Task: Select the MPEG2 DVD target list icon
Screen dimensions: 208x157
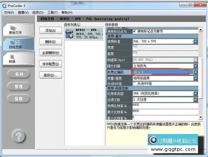Action: click(x=69, y=34)
